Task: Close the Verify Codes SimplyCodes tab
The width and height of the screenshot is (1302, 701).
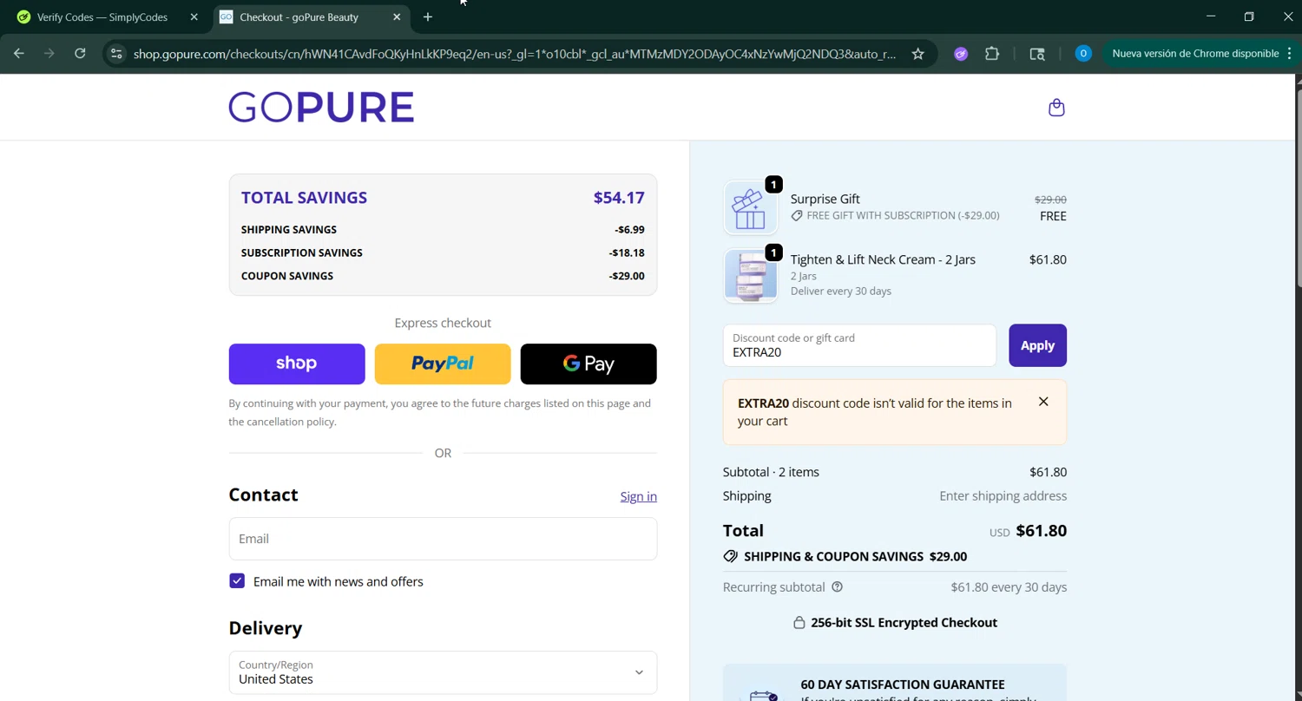Action: click(194, 17)
